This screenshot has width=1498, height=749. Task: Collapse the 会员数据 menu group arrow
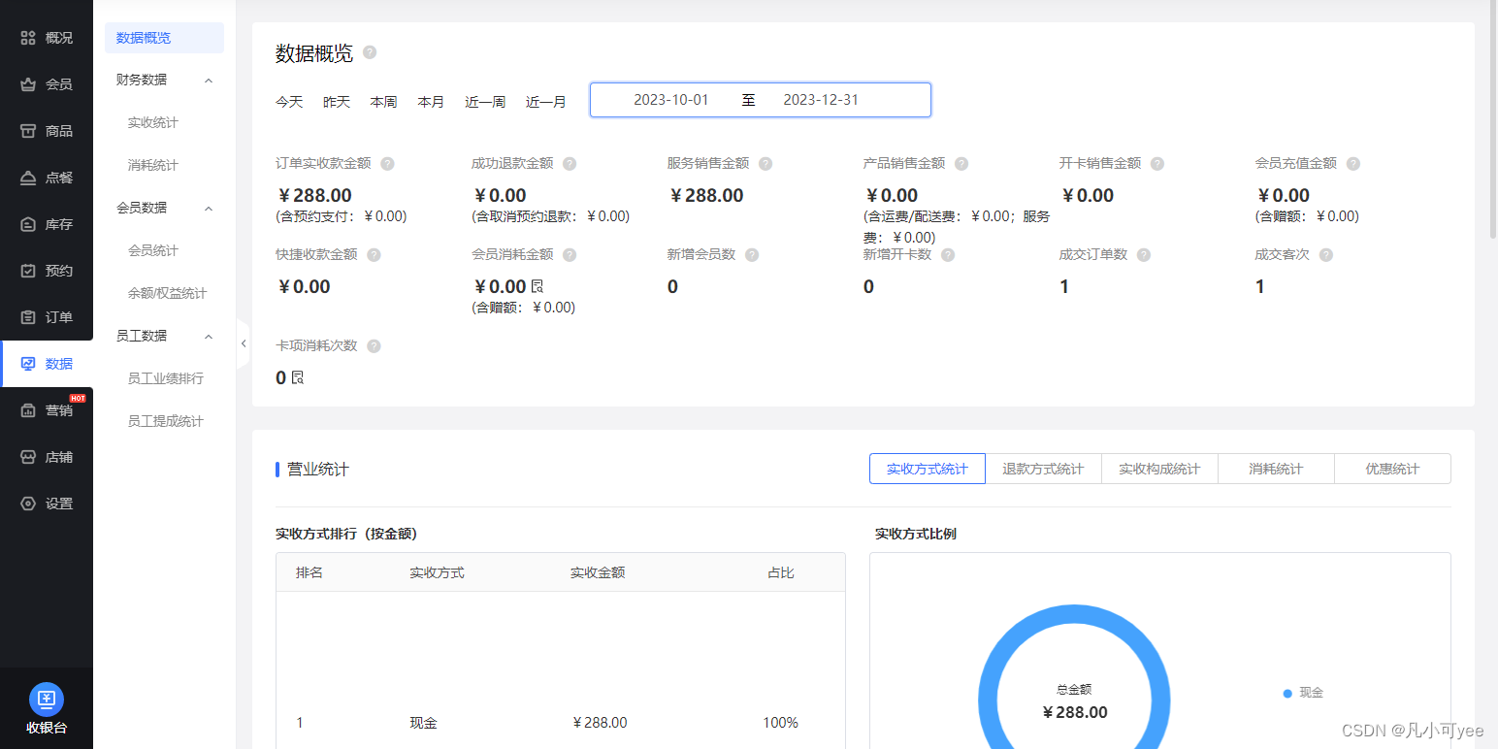point(209,208)
